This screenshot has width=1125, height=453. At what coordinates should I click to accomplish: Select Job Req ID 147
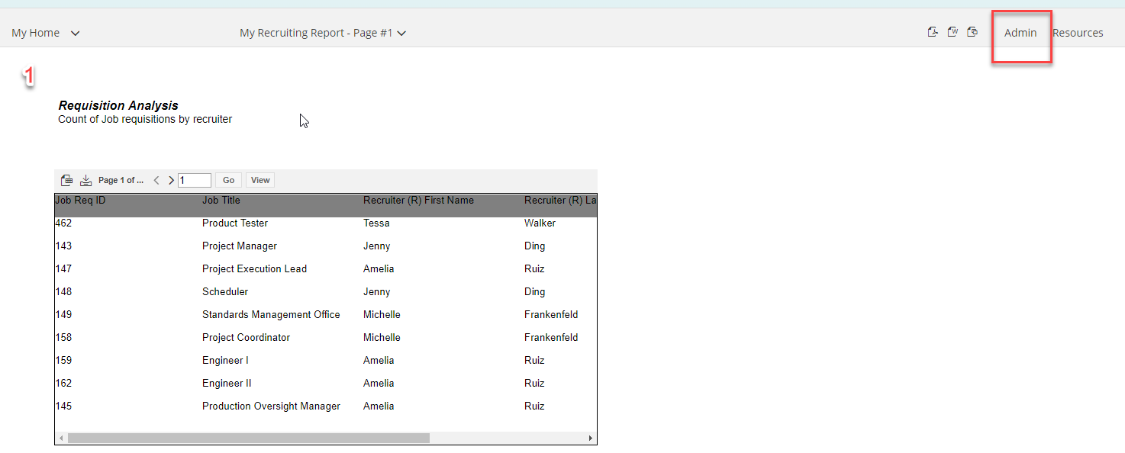pos(63,269)
